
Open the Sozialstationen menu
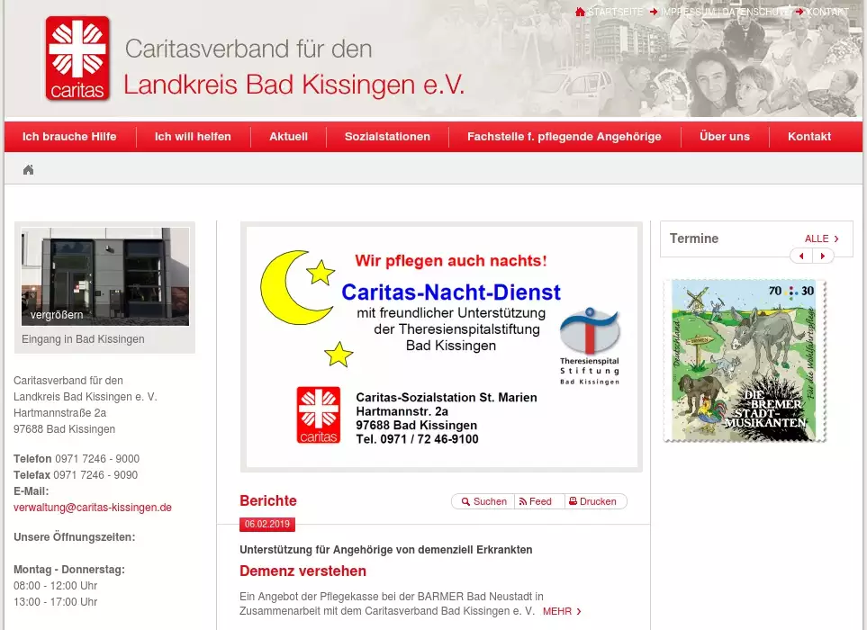[x=387, y=137]
